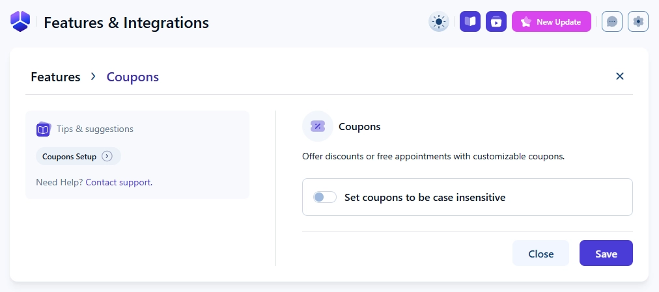Click the Coupons breadcrumb item
This screenshot has height=292, width=659.
133,77
